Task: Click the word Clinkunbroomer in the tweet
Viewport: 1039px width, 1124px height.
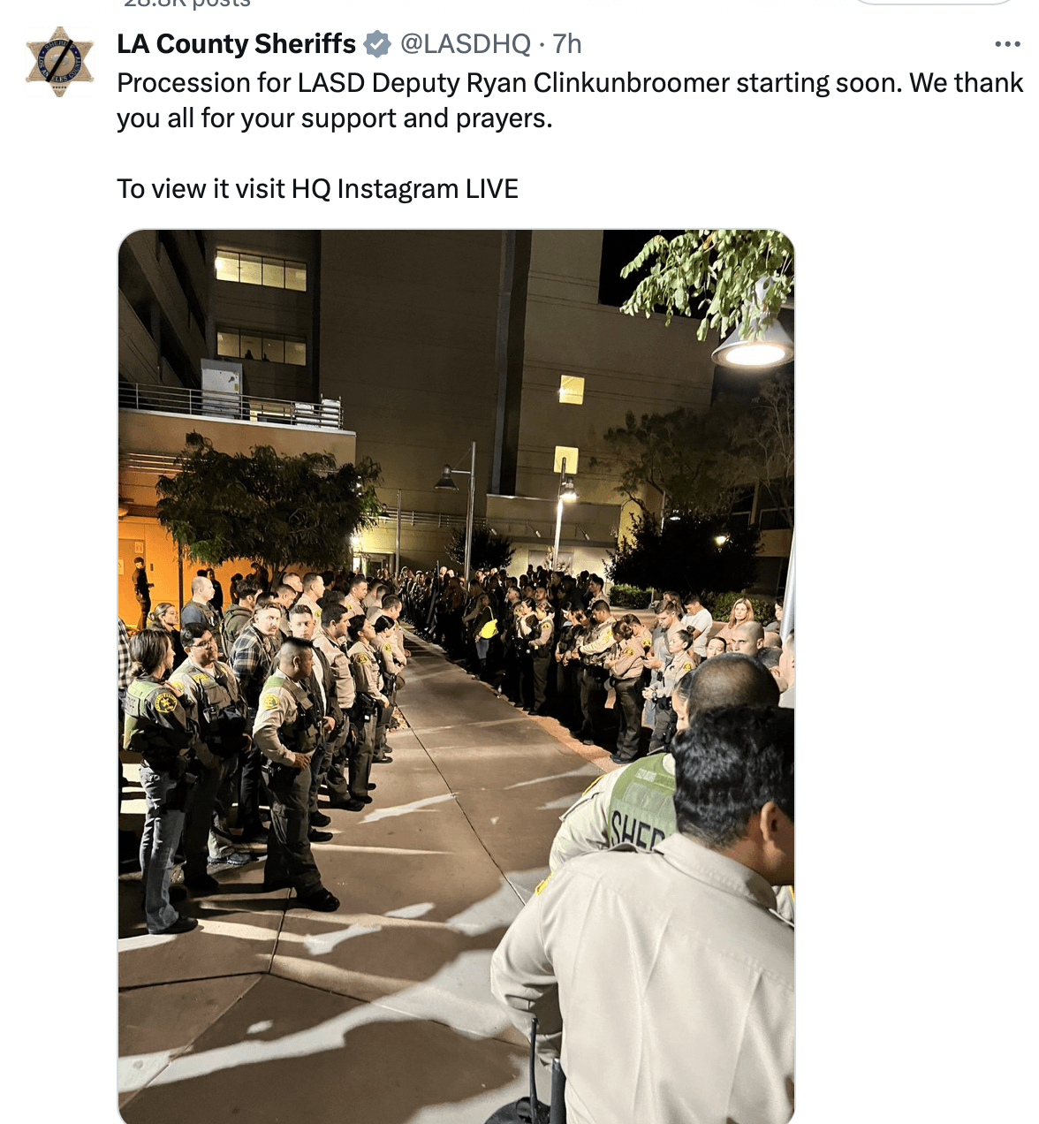Action: [632, 82]
